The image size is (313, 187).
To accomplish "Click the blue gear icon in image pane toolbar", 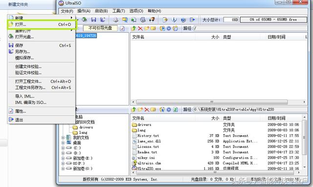I will [169, 28].
